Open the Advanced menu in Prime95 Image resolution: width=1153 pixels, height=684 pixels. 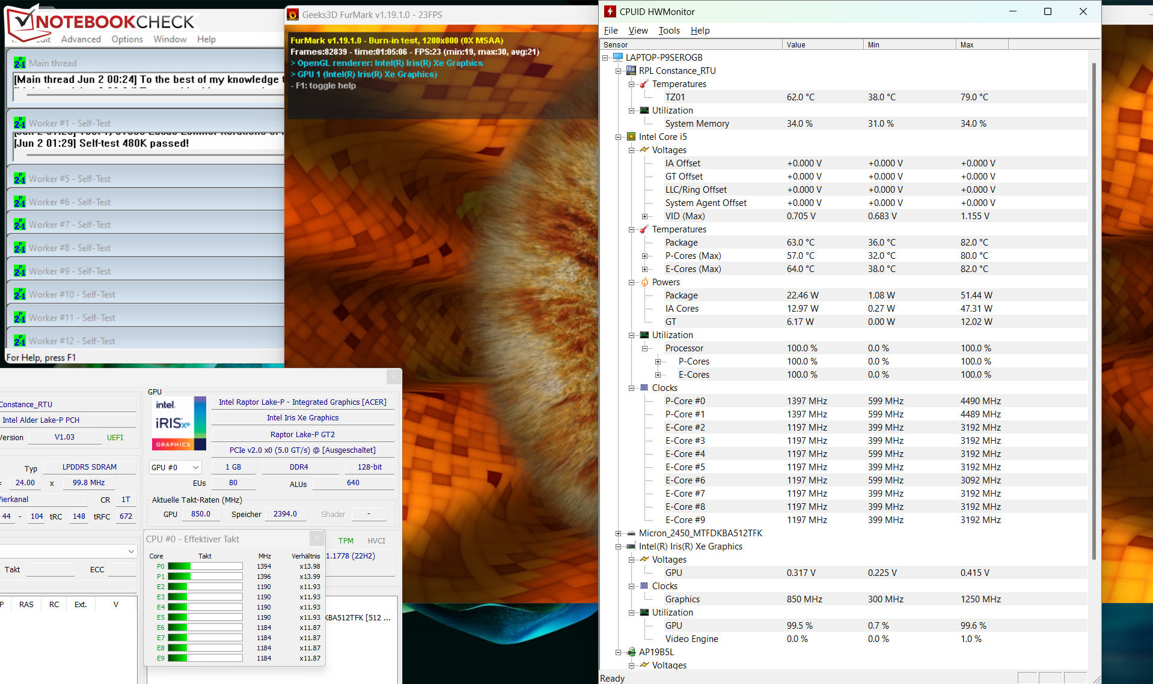pyautogui.click(x=81, y=39)
